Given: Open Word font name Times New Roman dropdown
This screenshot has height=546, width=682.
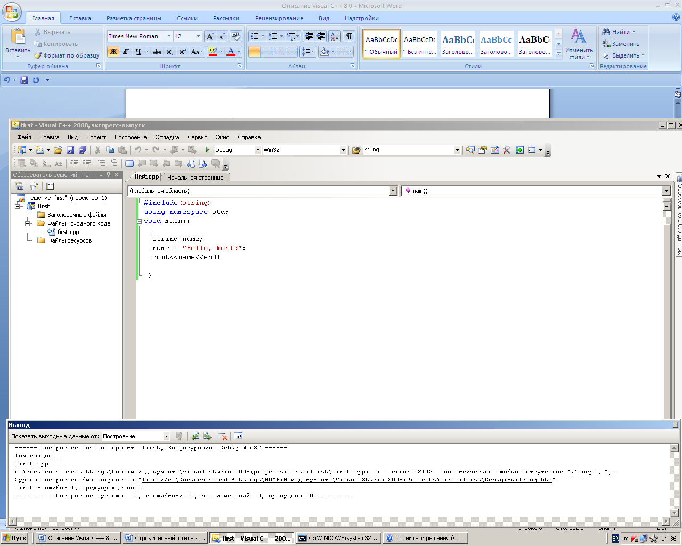Looking at the screenshot, I should tap(169, 36).
